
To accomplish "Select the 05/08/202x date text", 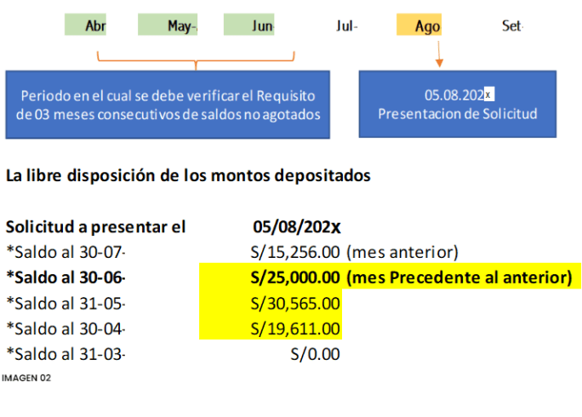I will click(x=296, y=227).
